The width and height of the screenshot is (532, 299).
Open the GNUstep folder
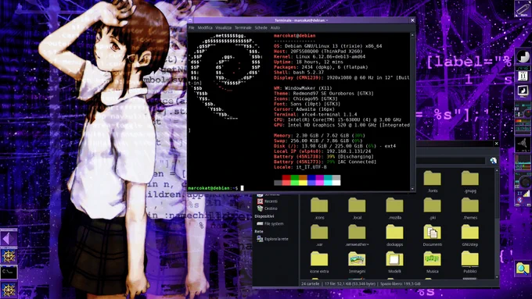tap(470, 235)
